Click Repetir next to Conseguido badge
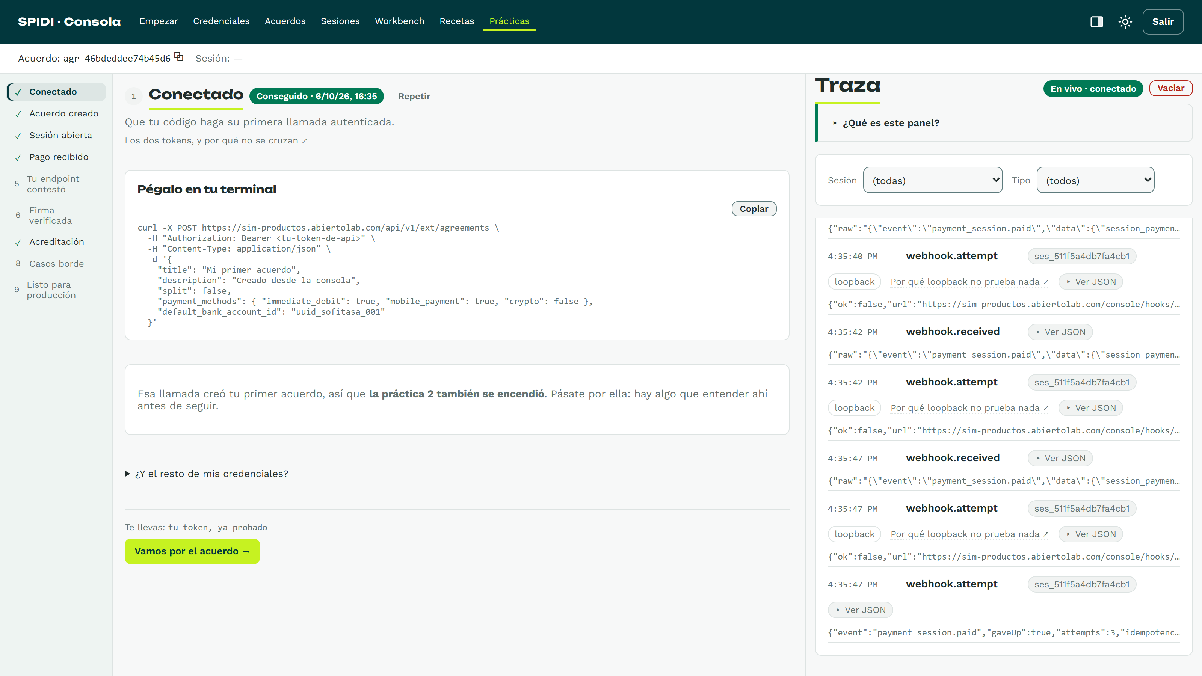Screen dimensions: 1202x676 click(414, 96)
